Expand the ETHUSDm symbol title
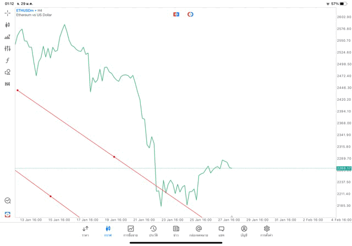The height and width of the screenshot is (246, 352). pos(25,10)
